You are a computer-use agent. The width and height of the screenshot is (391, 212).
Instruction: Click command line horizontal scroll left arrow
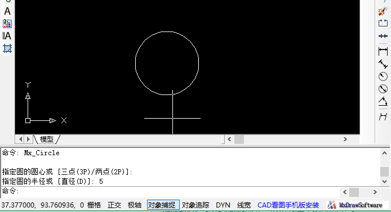[345, 192]
